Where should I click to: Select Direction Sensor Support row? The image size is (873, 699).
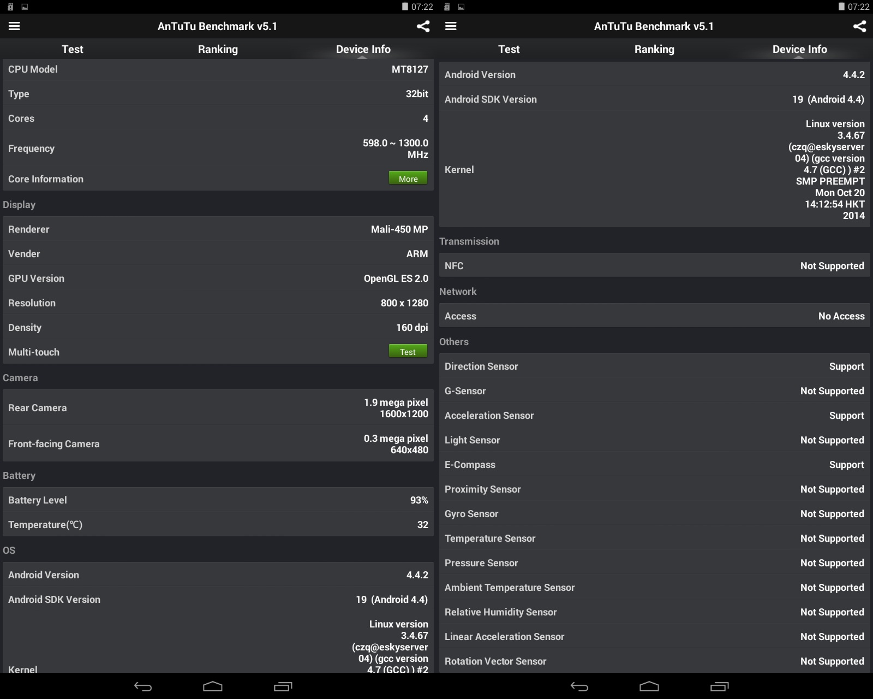(x=655, y=366)
